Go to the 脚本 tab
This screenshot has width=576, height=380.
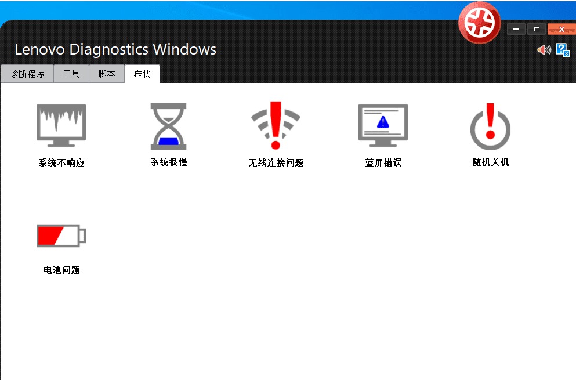[107, 74]
